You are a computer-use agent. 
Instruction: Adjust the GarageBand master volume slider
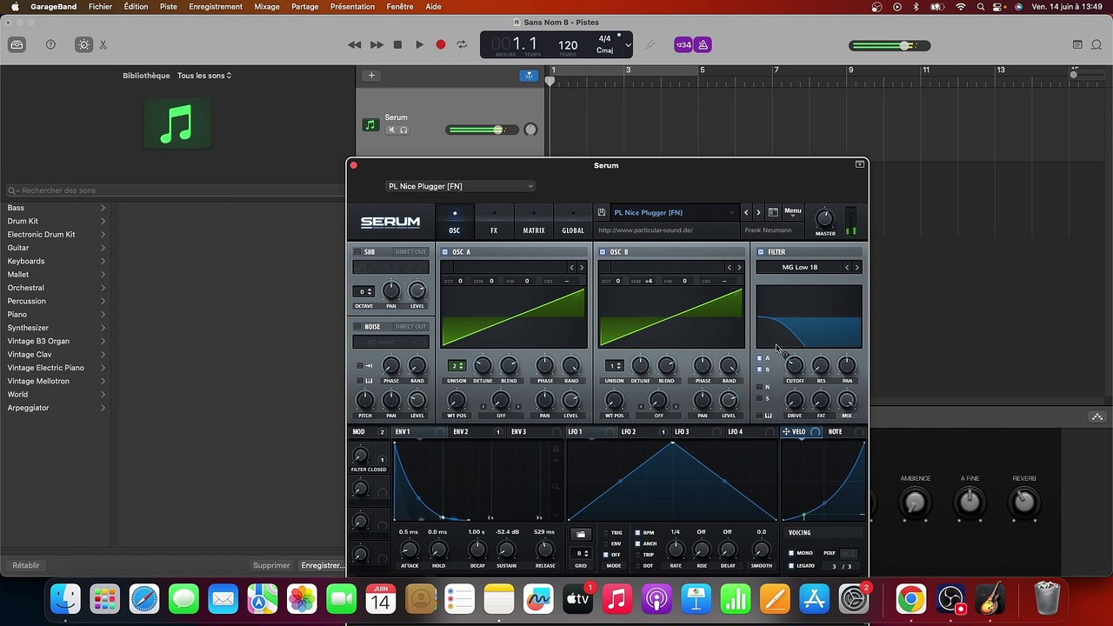tap(890, 45)
